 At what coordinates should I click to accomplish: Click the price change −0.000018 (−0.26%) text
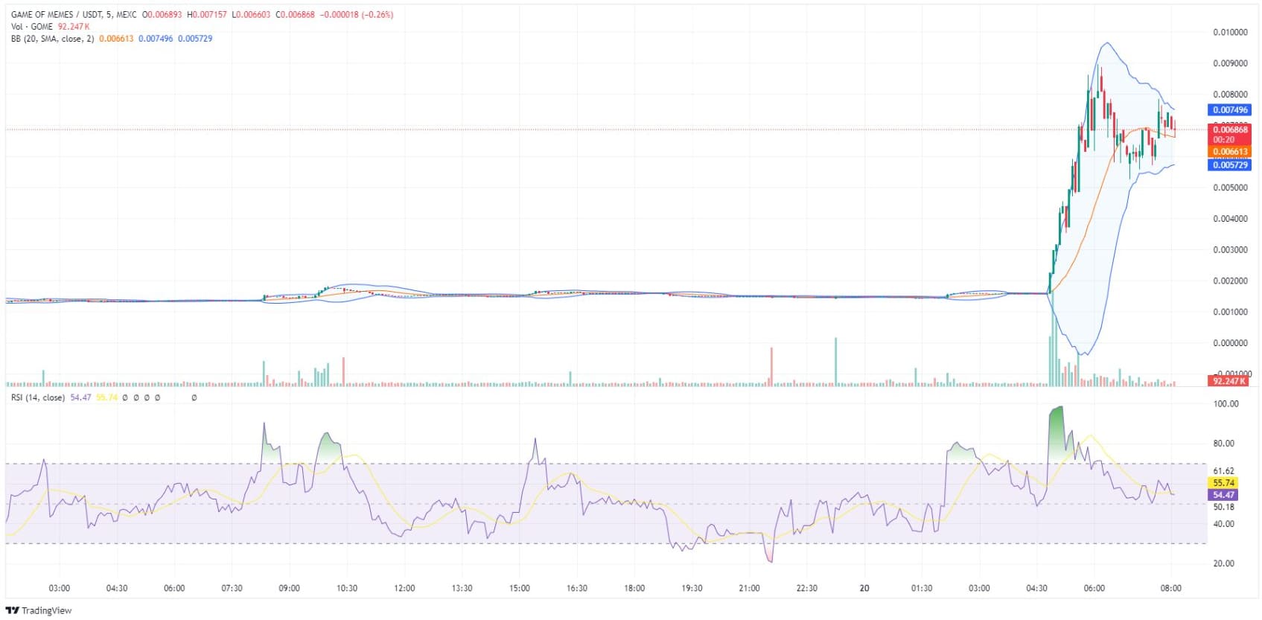pos(357,15)
